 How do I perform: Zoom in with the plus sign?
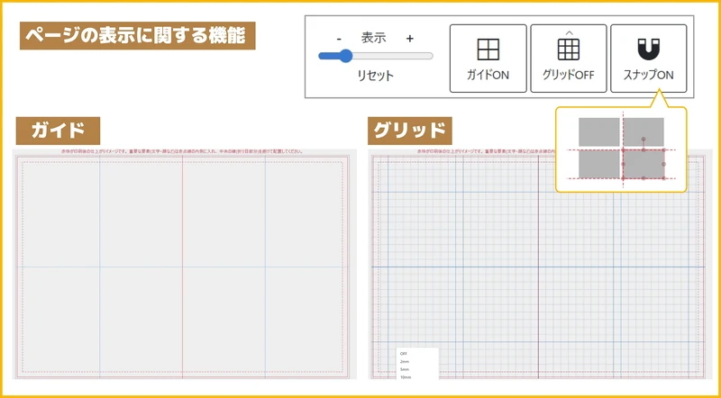(410, 39)
